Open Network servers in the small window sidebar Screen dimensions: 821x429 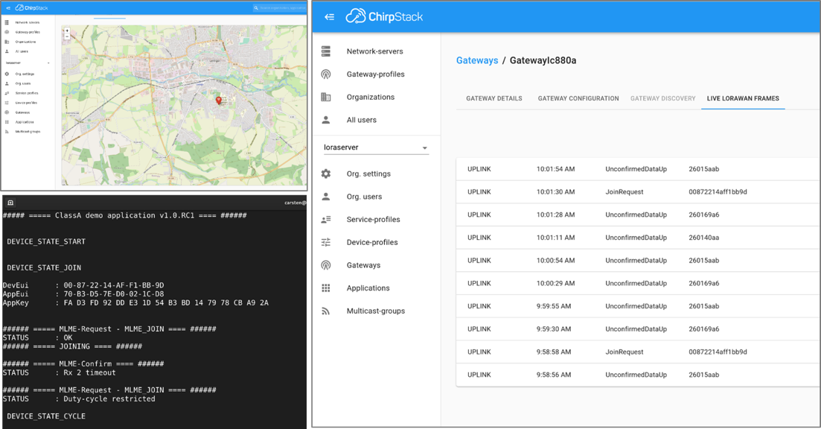(x=28, y=22)
